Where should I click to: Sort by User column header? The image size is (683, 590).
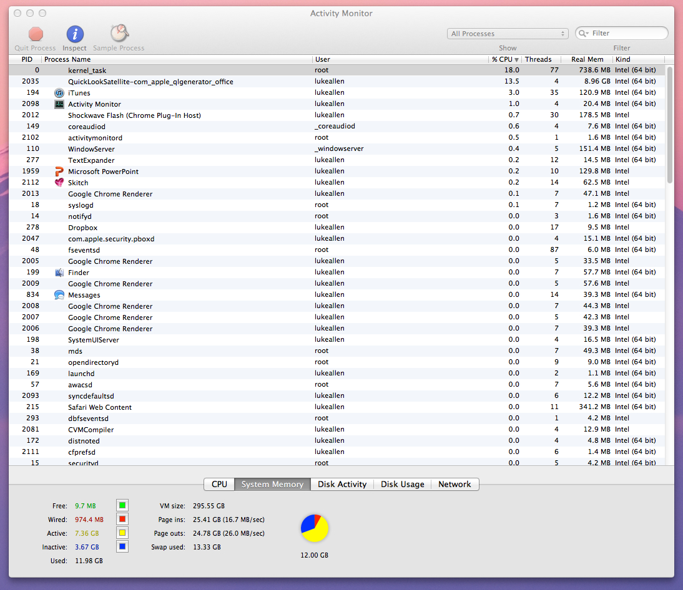pos(400,59)
